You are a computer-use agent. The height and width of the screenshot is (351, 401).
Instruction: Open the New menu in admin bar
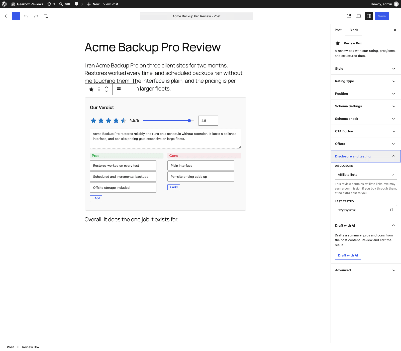tap(93, 4)
